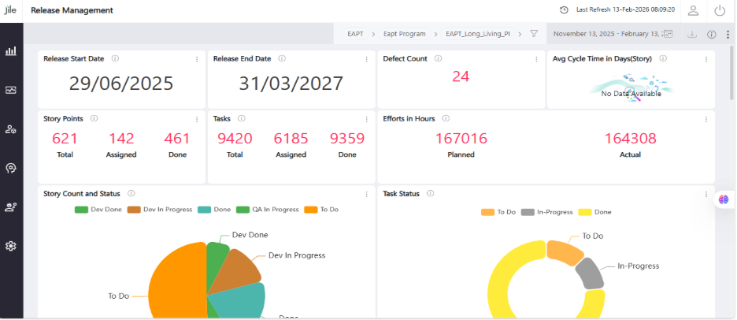
Task: Toggle To Do legend in Task Status chart
Action: (498, 212)
